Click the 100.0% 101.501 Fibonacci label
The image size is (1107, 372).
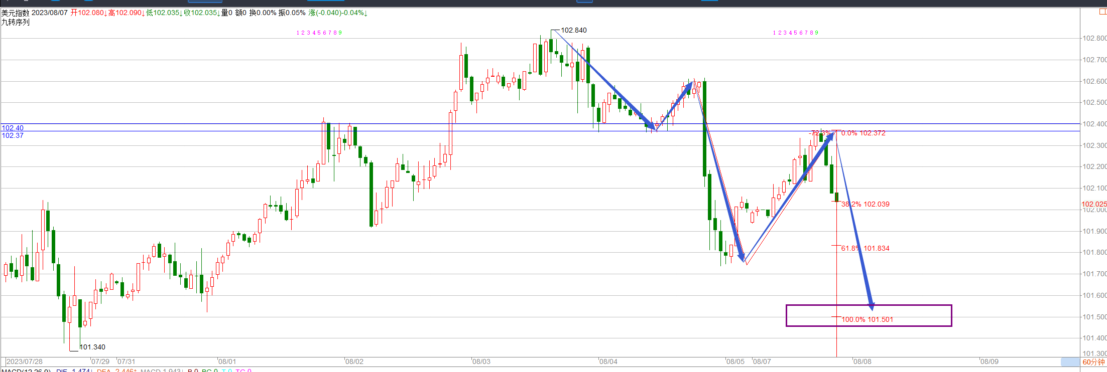[x=867, y=319]
